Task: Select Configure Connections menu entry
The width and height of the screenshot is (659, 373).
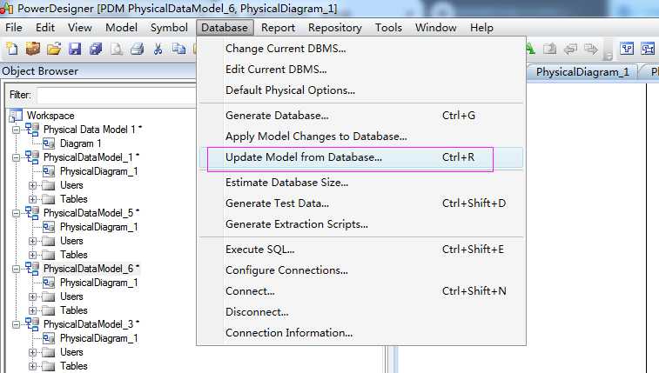Action: click(x=361, y=270)
